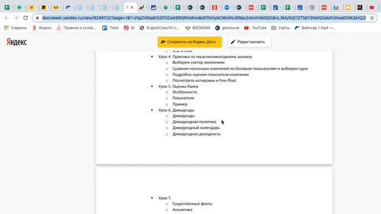Click 'Урок 7.' heading on second page

pos(165,198)
